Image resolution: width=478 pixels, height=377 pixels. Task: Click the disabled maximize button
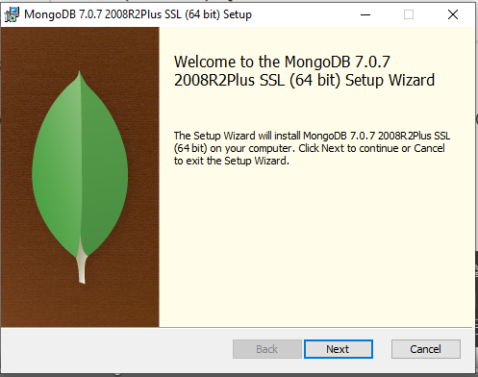click(409, 14)
